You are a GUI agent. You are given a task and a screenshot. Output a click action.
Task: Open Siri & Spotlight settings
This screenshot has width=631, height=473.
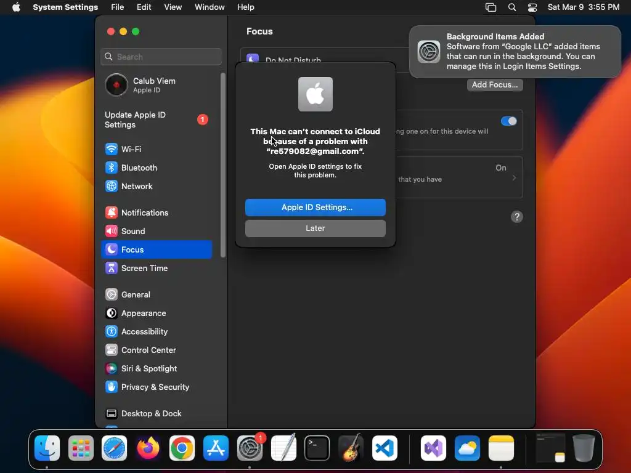(x=157, y=369)
